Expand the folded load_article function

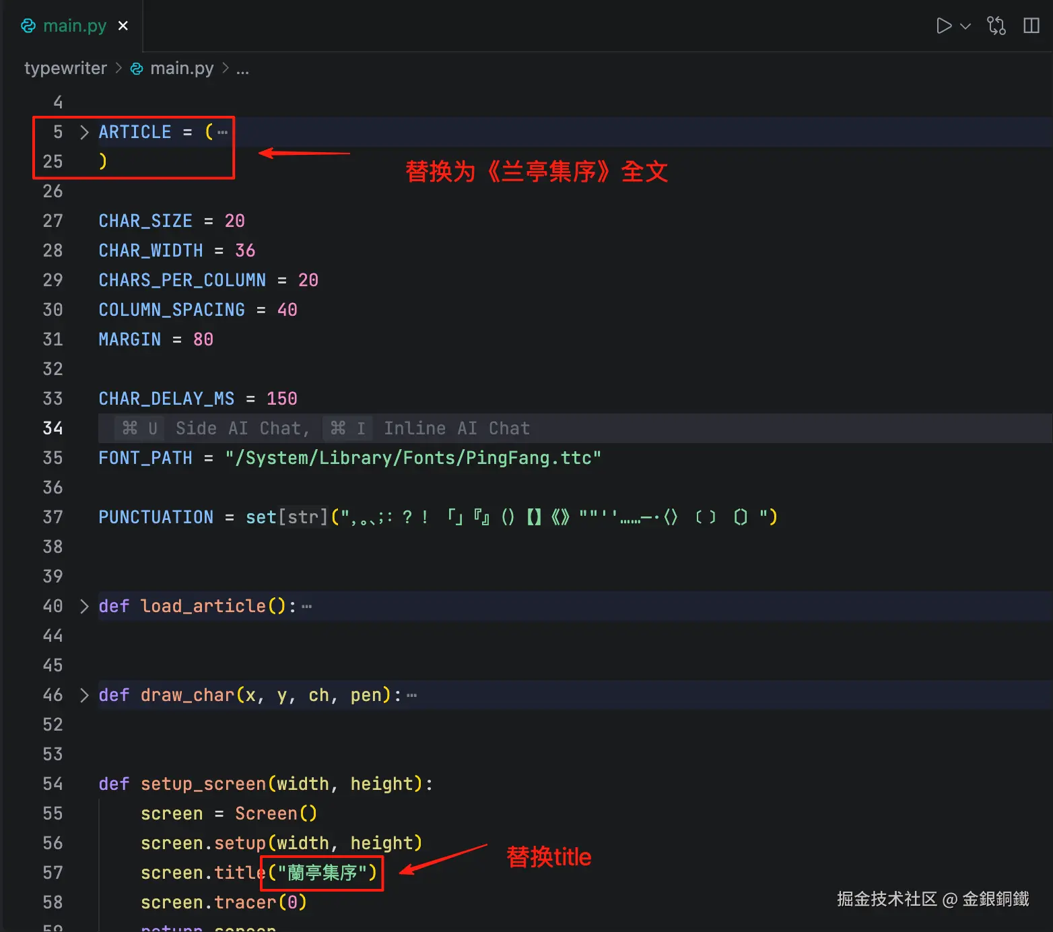(x=84, y=606)
